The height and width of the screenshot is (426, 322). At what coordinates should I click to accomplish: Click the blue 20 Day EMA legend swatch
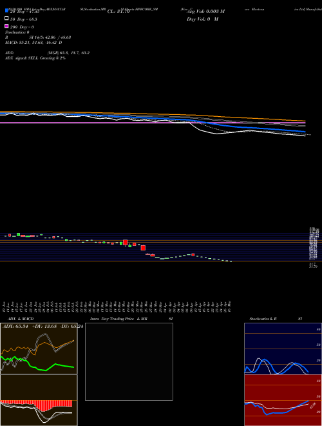(x=6, y=11)
